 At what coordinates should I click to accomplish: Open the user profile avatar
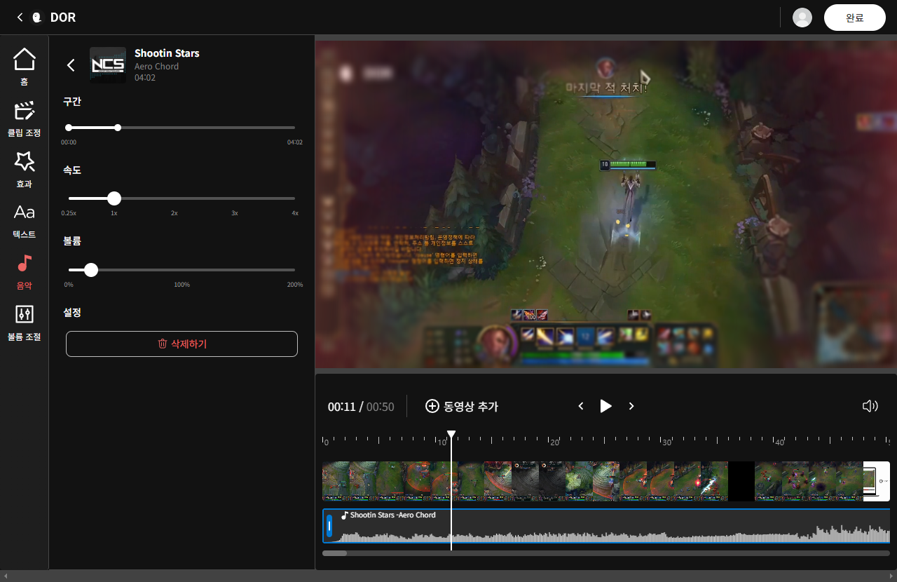(x=802, y=18)
